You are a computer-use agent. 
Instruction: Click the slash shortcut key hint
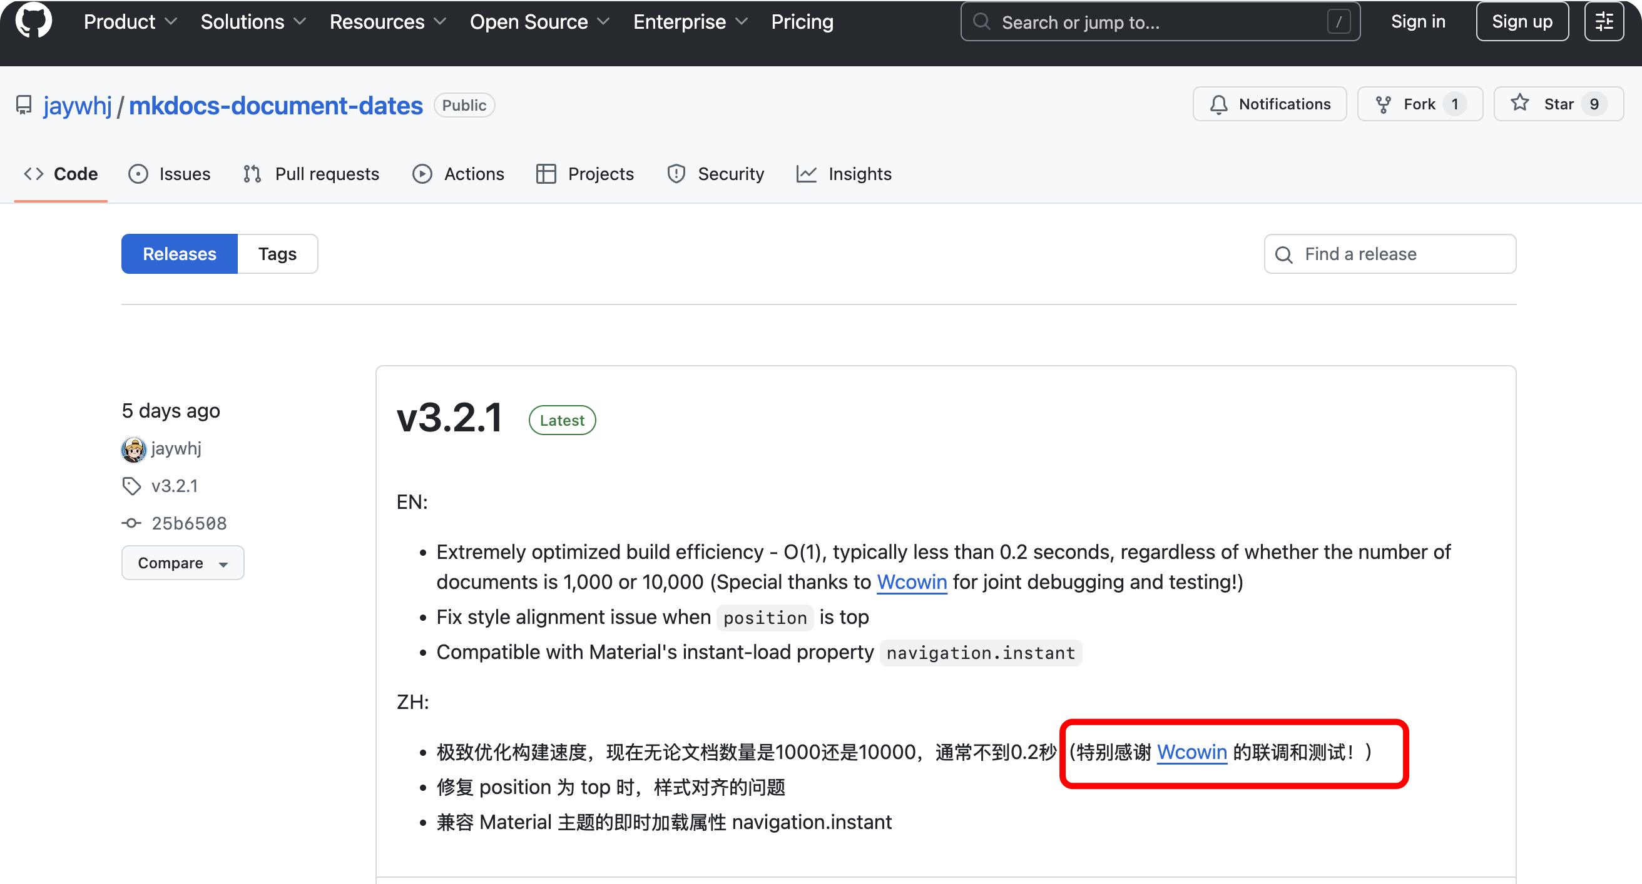point(1338,22)
